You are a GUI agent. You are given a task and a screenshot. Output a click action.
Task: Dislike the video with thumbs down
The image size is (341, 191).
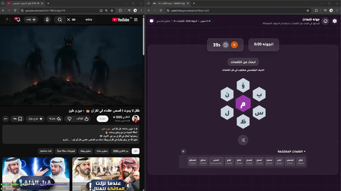69,119
